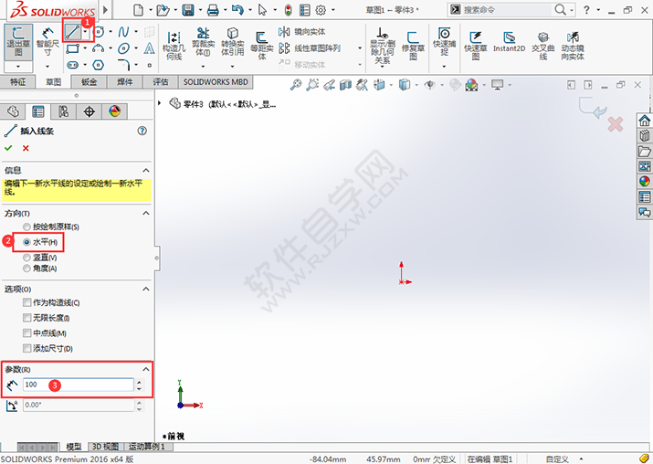Image resolution: width=653 pixels, height=464 pixels.
Task: Select the Polygon sketch tool
Action: coord(99,65)
